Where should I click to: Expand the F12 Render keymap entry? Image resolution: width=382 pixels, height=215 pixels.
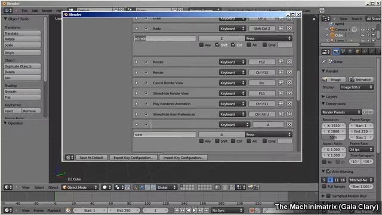[136, 62]
